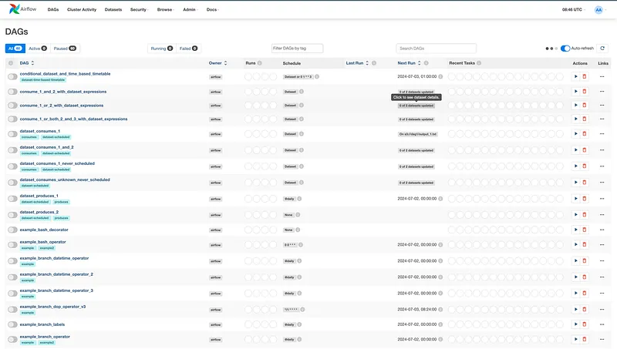Unpause dataset_consumes_1_never_scheduled toggle
This screenshot has height=349, width=617.
click(12, 166)
